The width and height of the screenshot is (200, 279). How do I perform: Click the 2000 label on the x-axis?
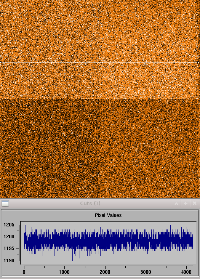point(105,272)
